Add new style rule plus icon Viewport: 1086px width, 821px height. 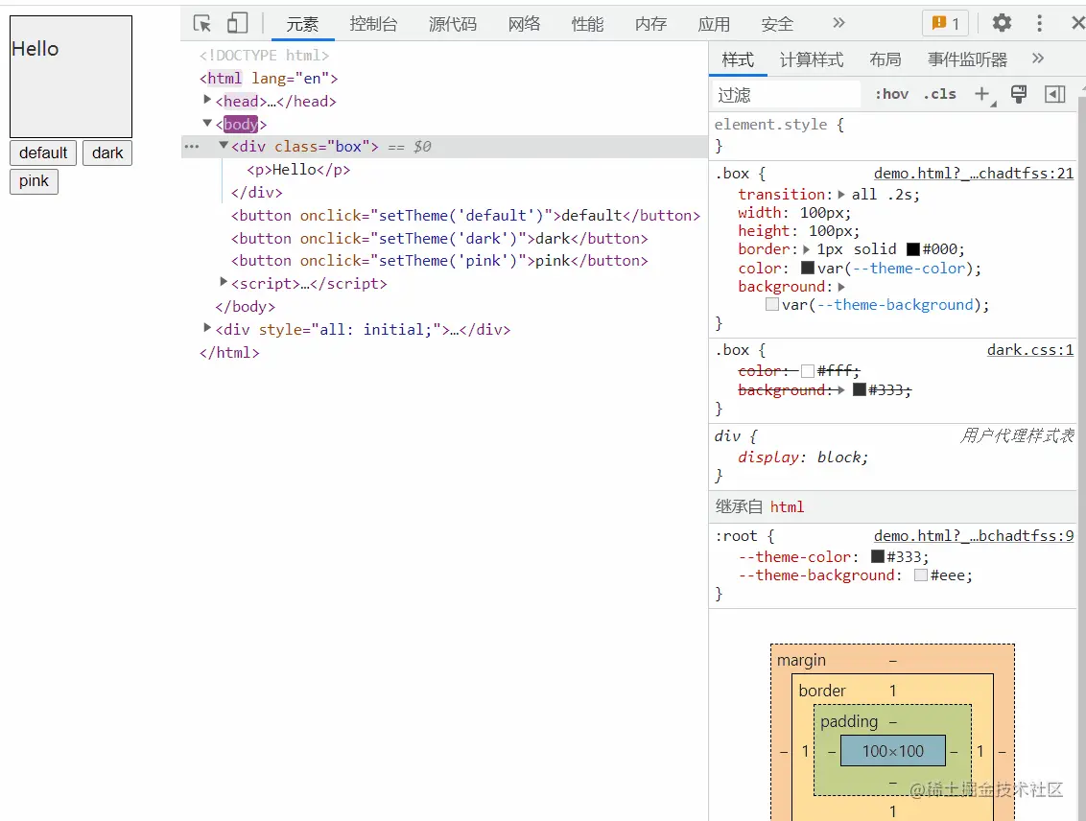pyautogui.click(x=982, y=94)
